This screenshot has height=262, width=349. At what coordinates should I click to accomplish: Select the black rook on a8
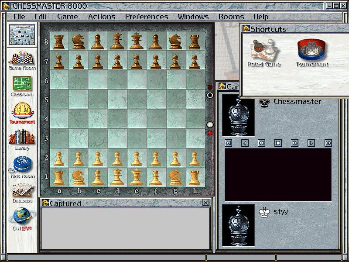click(59, 41)
